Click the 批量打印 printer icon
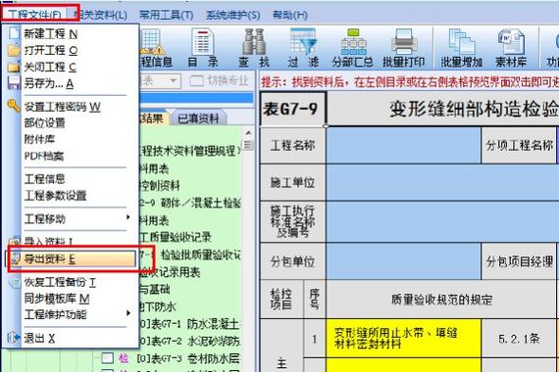The height and width of the screenshot is (372, 559). click(404, 48)
